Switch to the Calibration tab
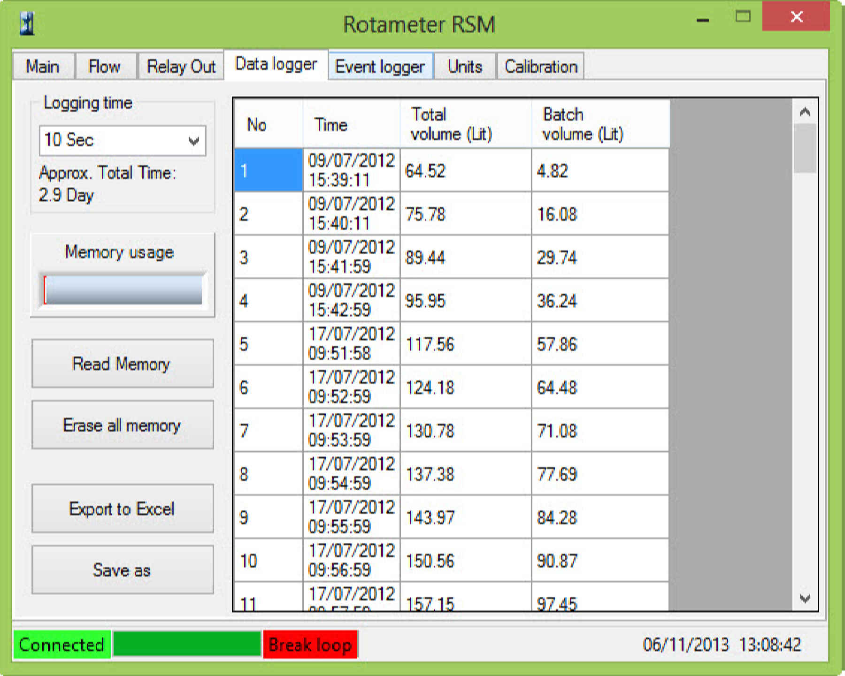Screen dimensions: 845x676 coord(540,67)
